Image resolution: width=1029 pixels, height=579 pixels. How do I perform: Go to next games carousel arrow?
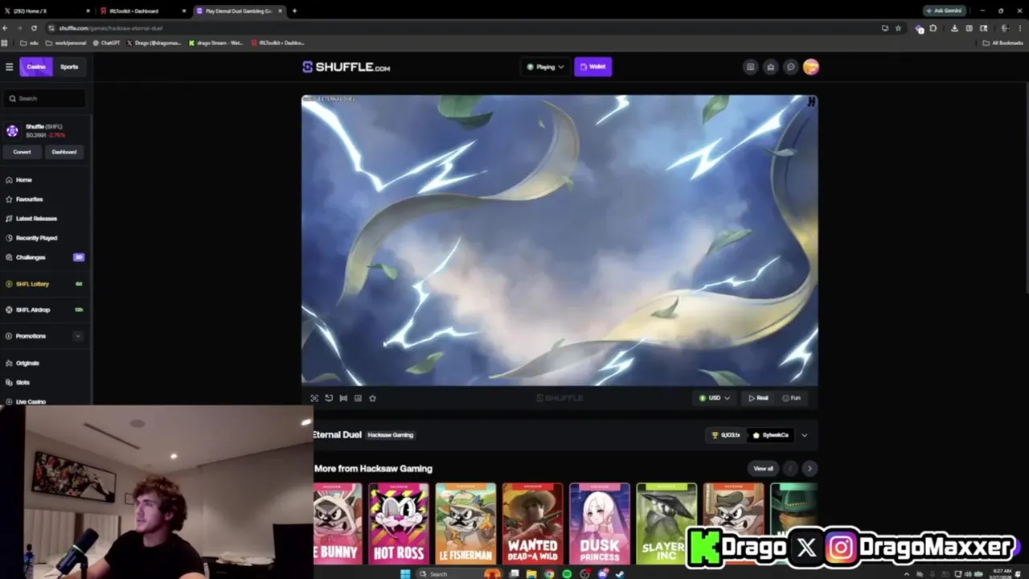(x=810, y=469)
